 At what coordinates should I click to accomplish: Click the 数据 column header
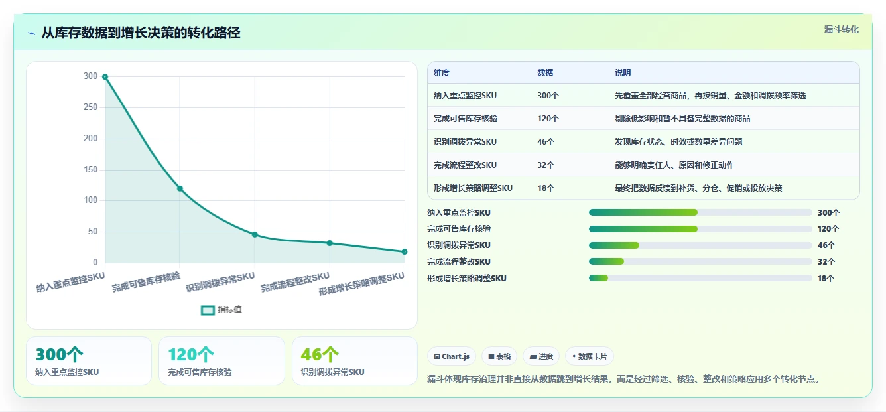pyautogui.click(x=545, y=73)
